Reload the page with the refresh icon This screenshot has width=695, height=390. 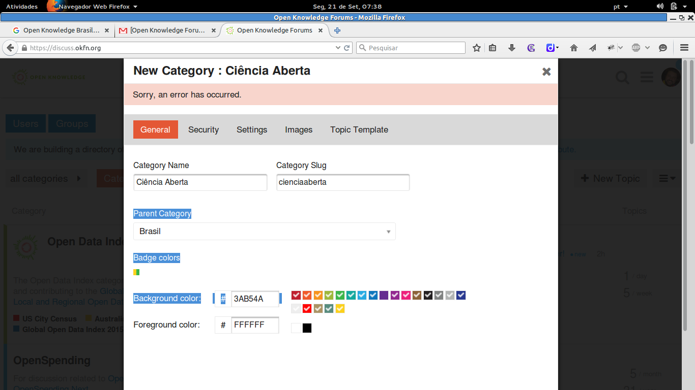pyautogui.click(x=347, y=48)
